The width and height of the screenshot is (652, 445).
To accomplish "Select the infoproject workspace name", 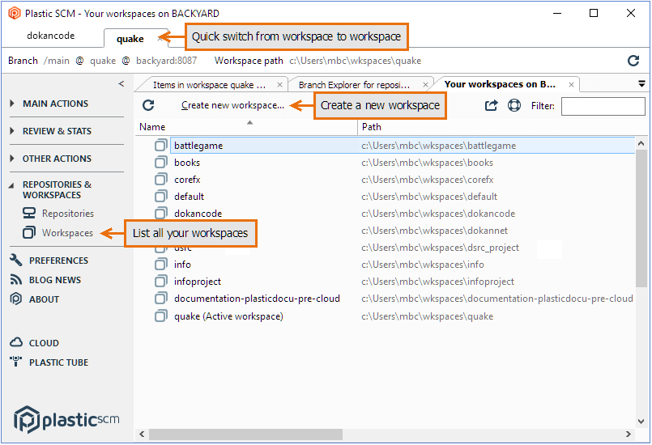I will pyautogui.click(x=198, y=282).
